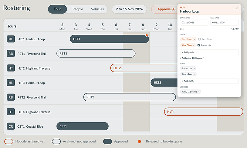The image size is (247, 148).
Task: Open the HLT1 approved tour bar
Action: coord(109,39)
